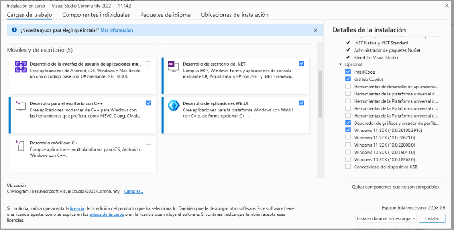454x230 pixels.
Task: Open the Instalar durante la descarga dropdown
Action: [386, 218]
